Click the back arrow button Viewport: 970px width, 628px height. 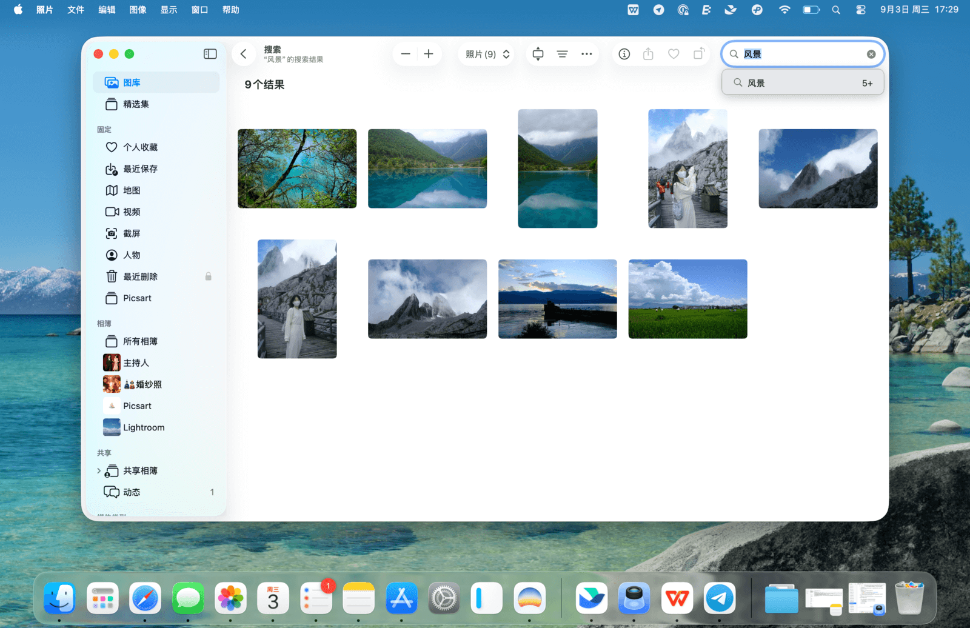(x=243, y=54)
